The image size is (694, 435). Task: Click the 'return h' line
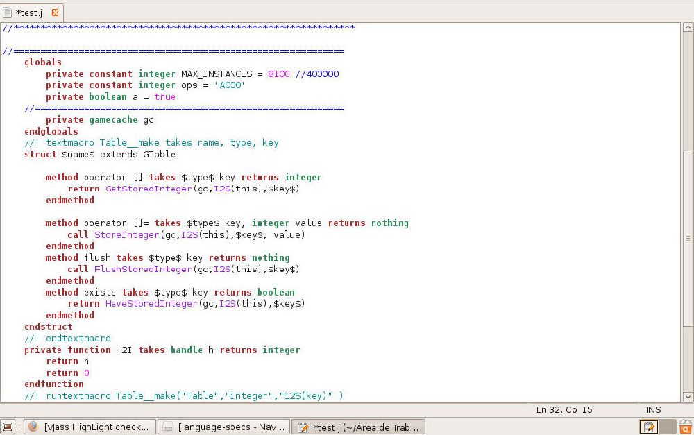tap(67, 361)
